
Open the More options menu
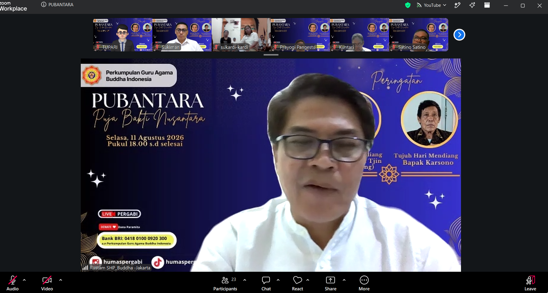pos(364,283)
